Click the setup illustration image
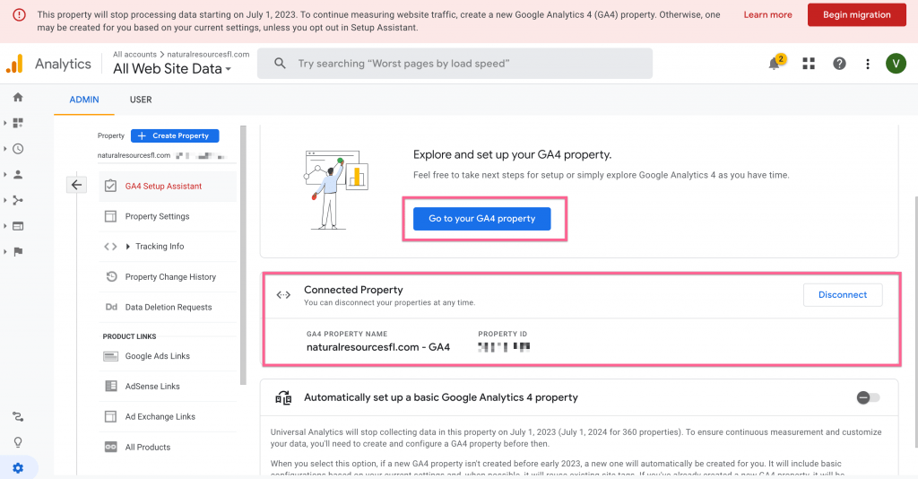918x479 pixels. pos(336,190)
